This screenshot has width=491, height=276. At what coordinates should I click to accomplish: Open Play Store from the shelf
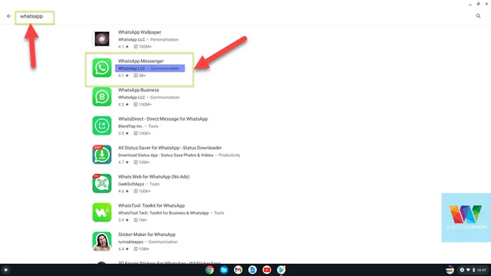tap(281, 269)
